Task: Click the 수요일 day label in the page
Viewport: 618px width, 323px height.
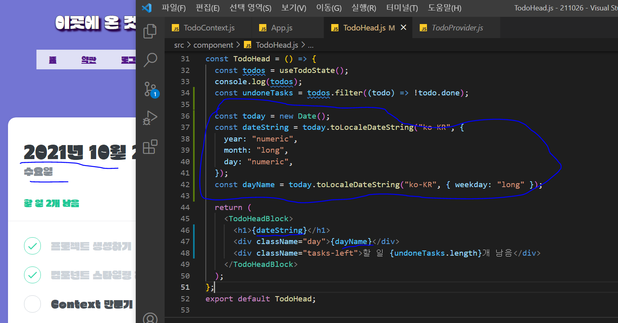Action: [x=38, y=172]
